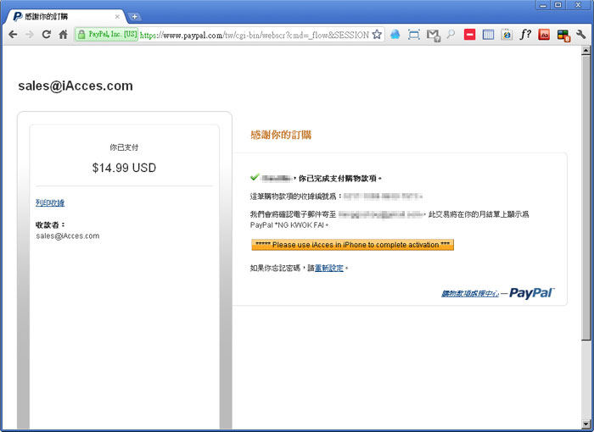The width and height of the screenshot is (594, 432).
Task: Open the mail checker extension icon
Action: tap(433, 36)
